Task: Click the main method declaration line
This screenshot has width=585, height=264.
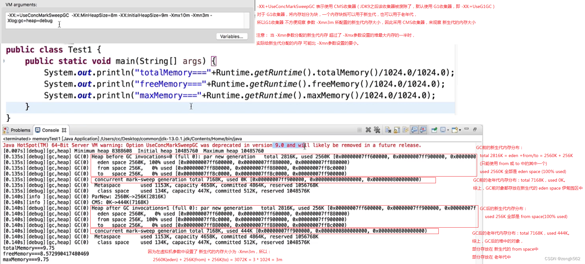Action: pos(121,61)
